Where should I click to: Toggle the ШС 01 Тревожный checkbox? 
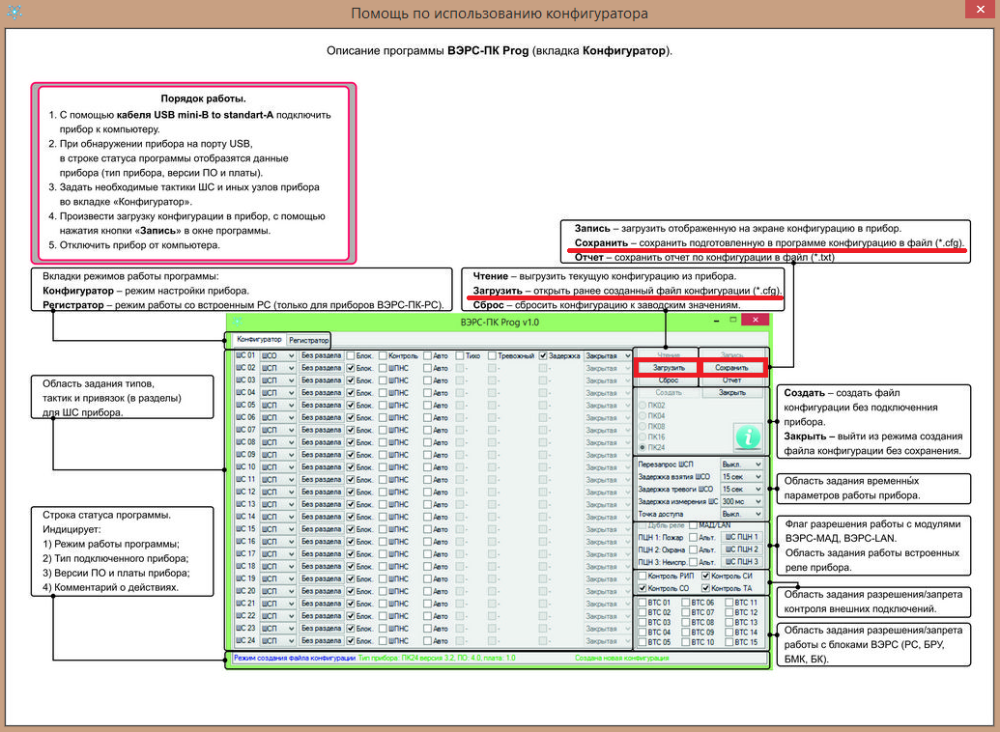[492, 355]
